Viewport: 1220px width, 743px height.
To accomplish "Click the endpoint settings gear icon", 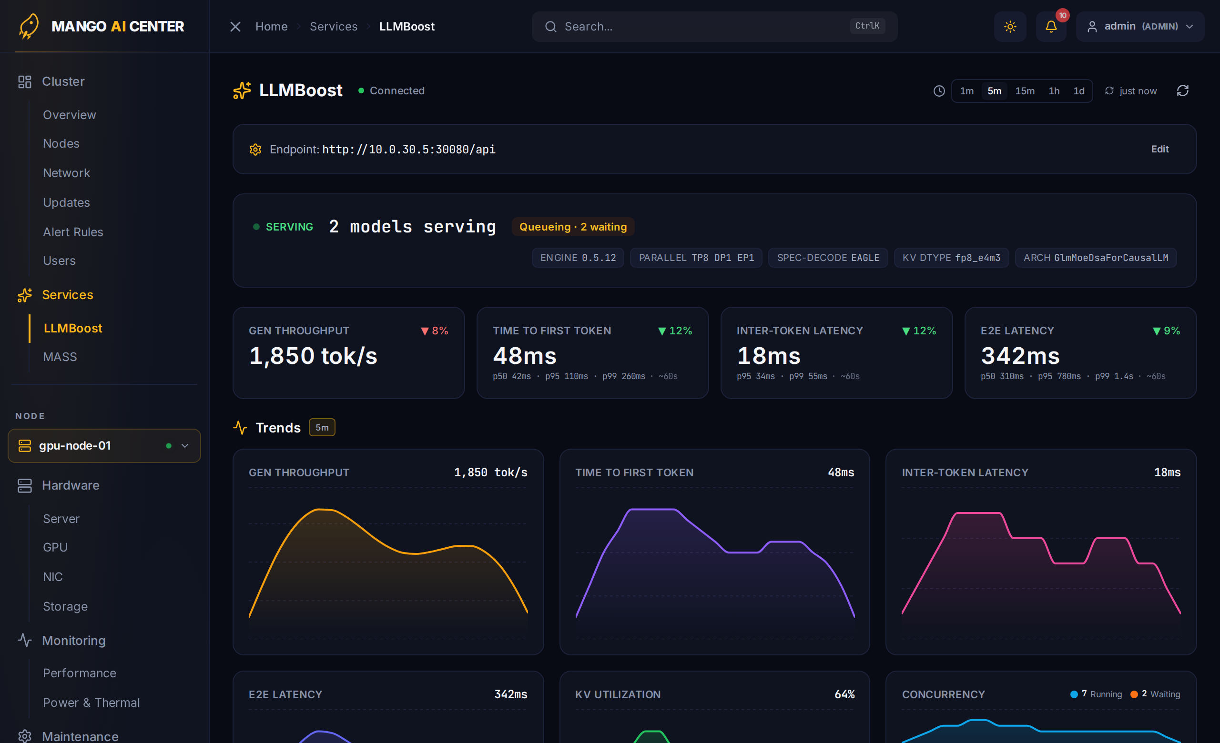I will [x=255, y=150].
